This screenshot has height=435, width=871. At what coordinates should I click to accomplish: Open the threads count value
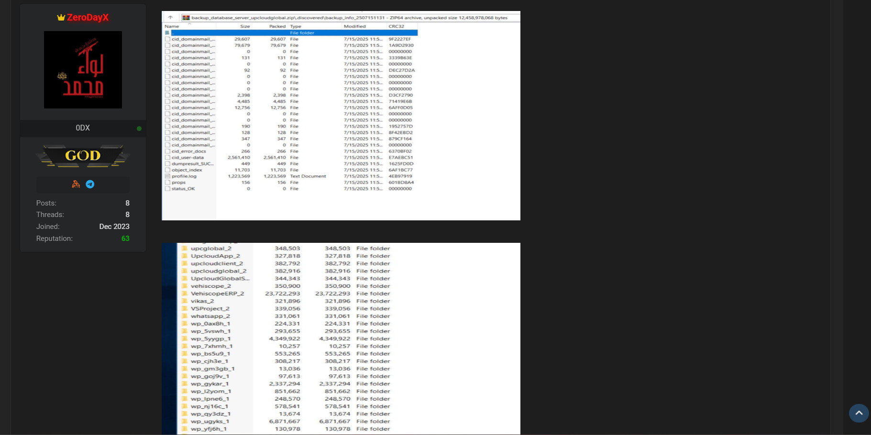point(127,215)
